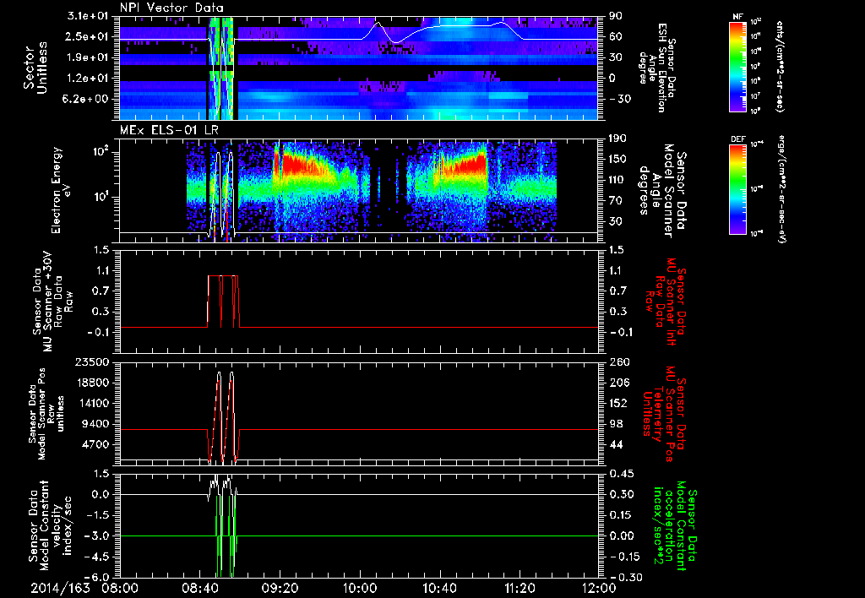Click the red "MU Scanner Pos Telemetry" title
865x598 pixels.
coord(664,413)
